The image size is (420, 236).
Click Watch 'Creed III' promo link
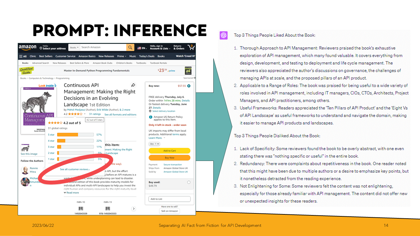click(185, 56)
